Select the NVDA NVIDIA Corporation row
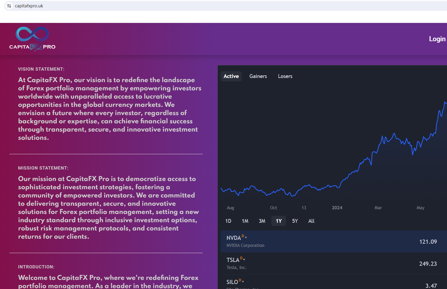Screen dimensions: 447x289 pos(334,241)
